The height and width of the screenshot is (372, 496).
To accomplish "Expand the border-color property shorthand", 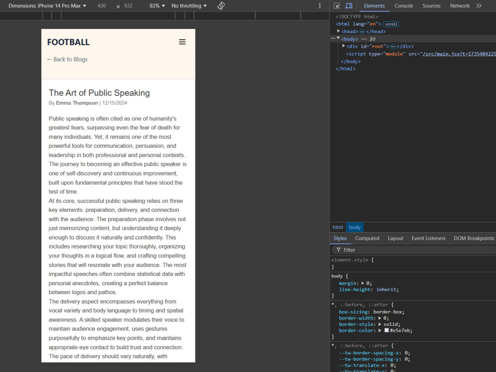I will [380, 330].
